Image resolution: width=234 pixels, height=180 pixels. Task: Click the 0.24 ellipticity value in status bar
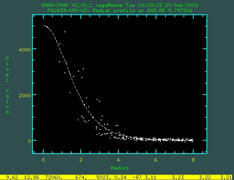[x=121, y=177]
